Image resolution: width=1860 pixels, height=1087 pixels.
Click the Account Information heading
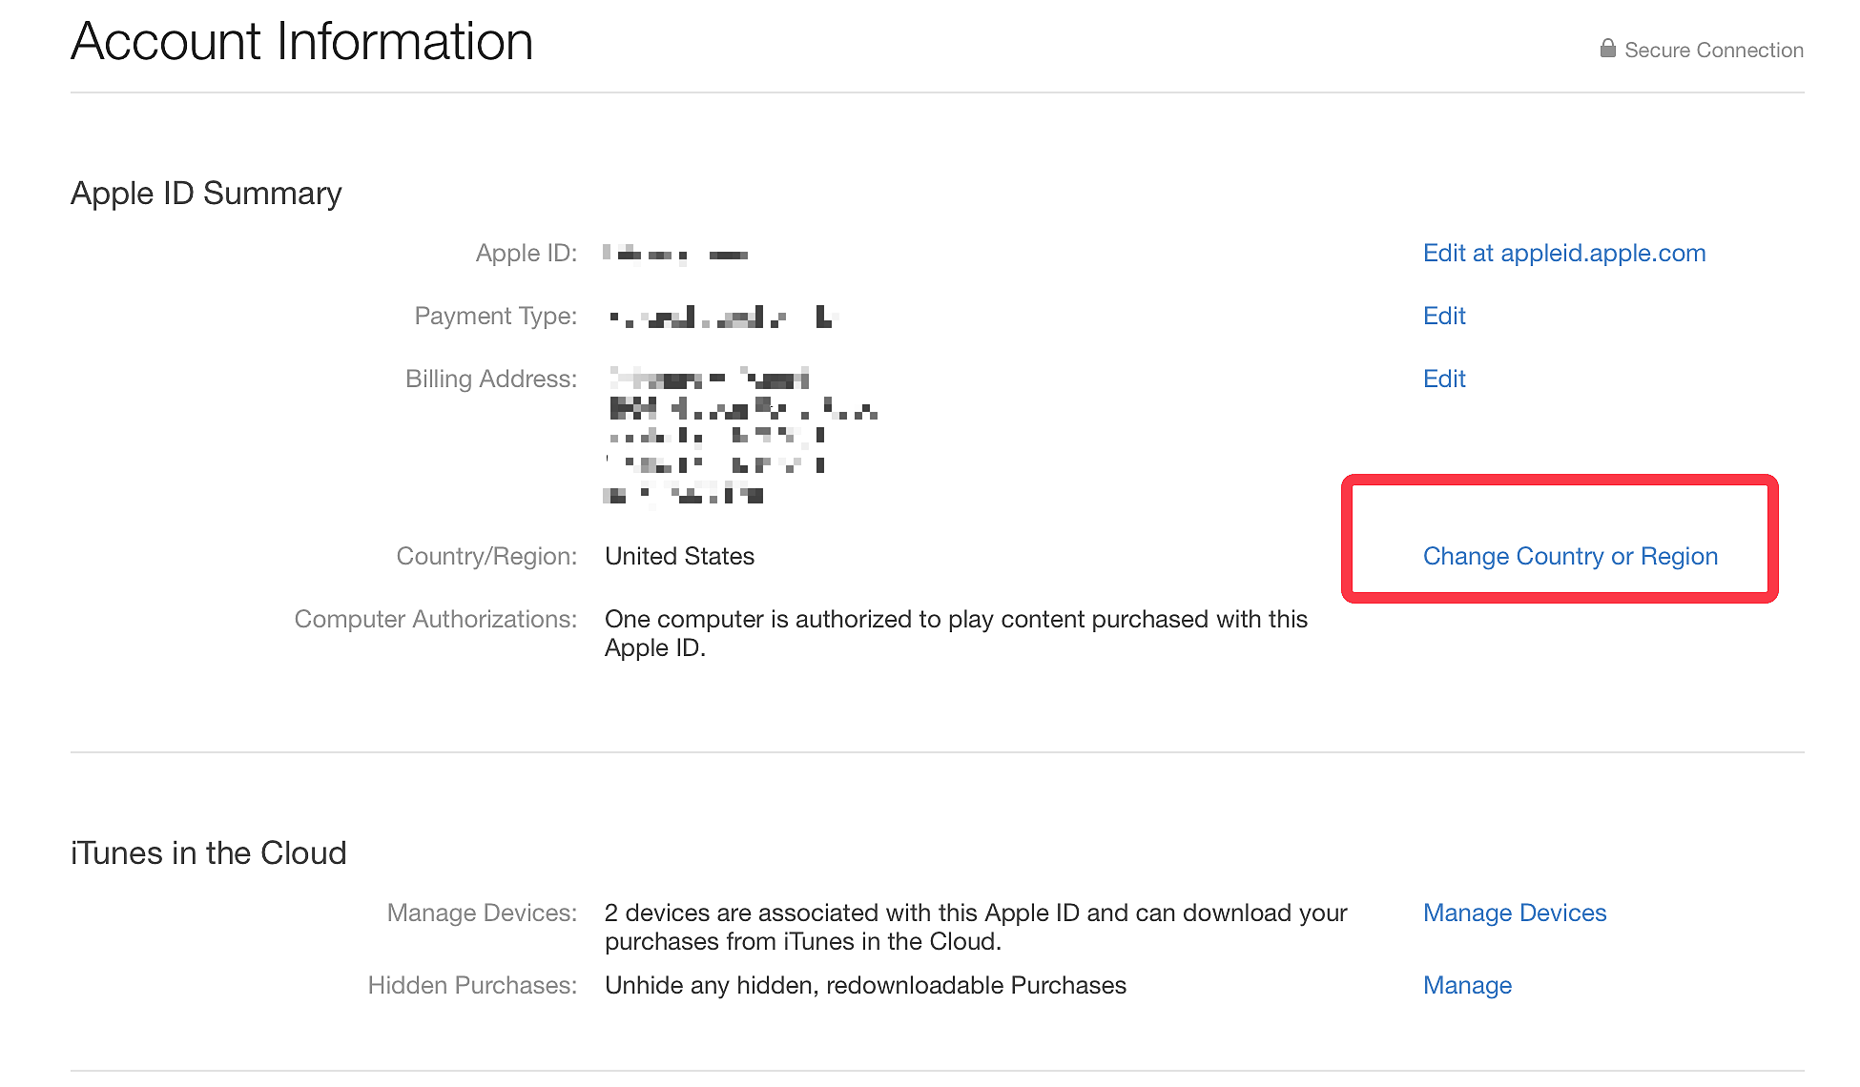pyautogui.click(x=301, y=42)
